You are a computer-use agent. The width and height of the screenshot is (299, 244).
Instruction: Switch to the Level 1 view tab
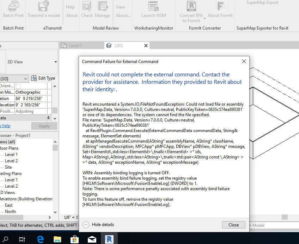tap(81, 46)
